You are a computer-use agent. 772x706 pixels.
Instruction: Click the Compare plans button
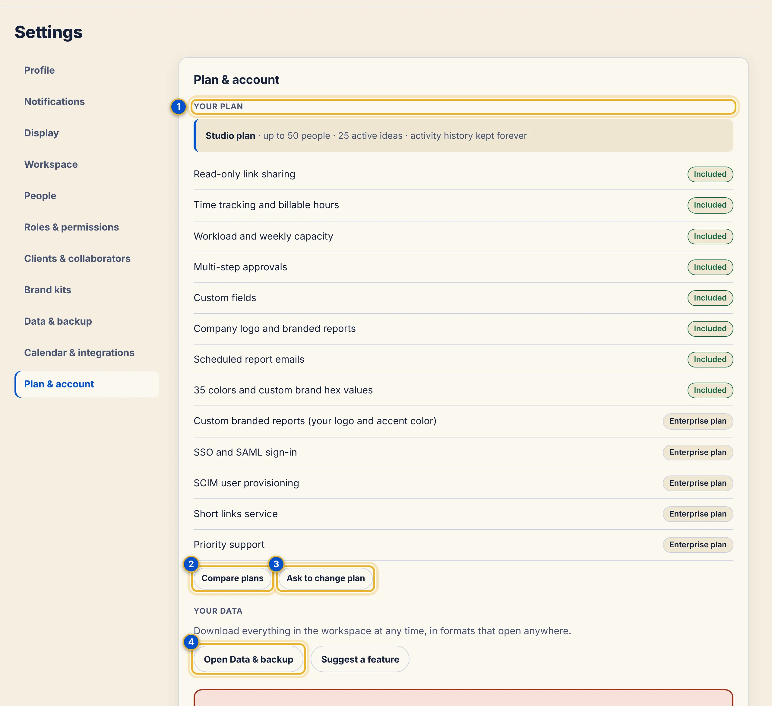click(233, 578)
